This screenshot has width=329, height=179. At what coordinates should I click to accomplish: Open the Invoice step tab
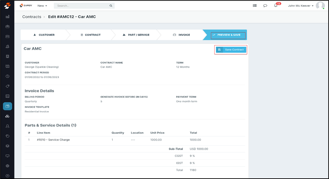pos(181,35)
